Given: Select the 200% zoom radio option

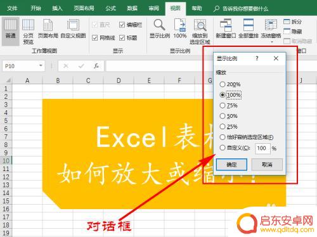Looking at the screenshot, I should (x=223, y=84).
